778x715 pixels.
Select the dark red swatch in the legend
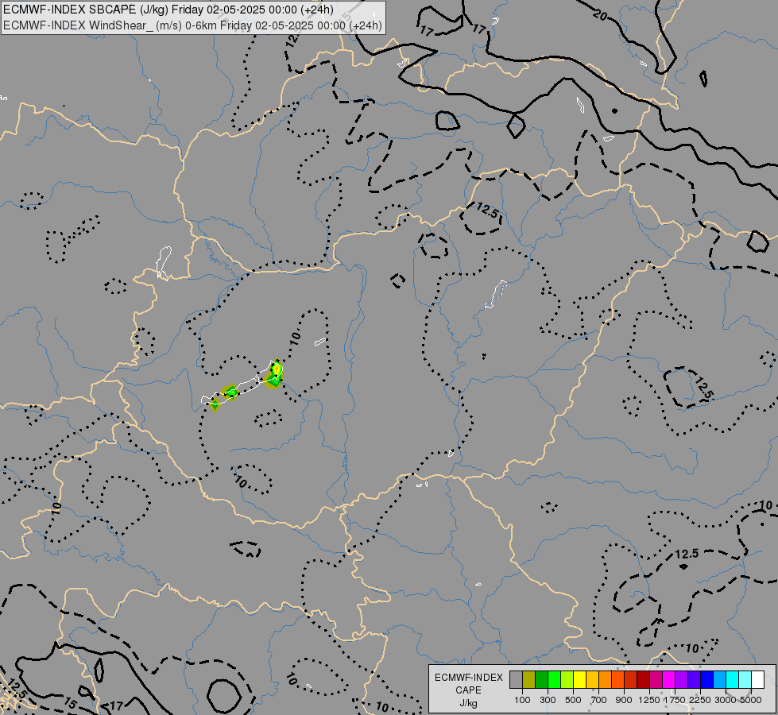[x=643, y=679]
